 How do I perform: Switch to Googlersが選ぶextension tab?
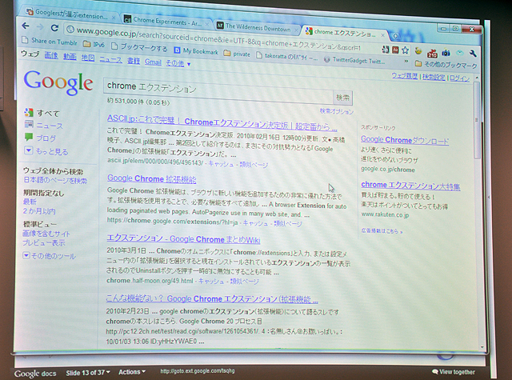tap(70, 14)
